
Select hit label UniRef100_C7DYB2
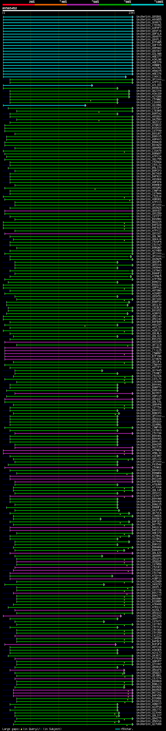coord(149,25)
